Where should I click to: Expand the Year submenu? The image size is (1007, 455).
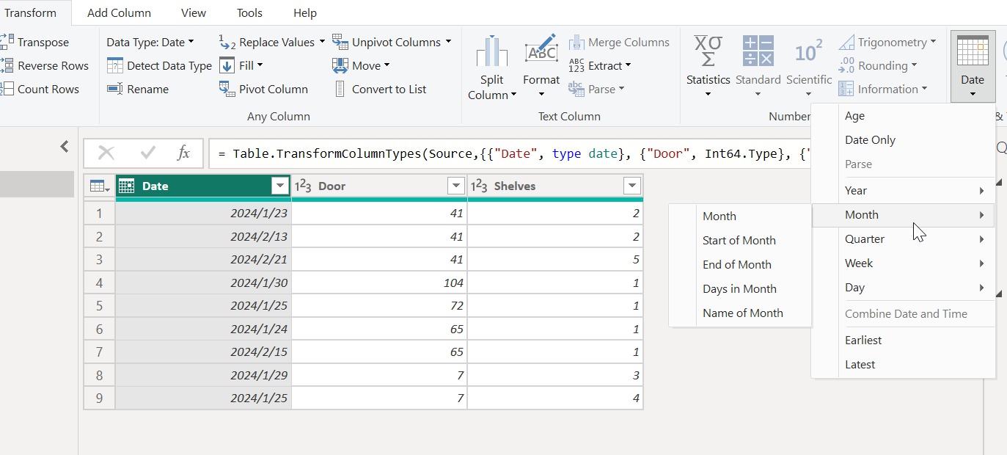coord(981,191)
